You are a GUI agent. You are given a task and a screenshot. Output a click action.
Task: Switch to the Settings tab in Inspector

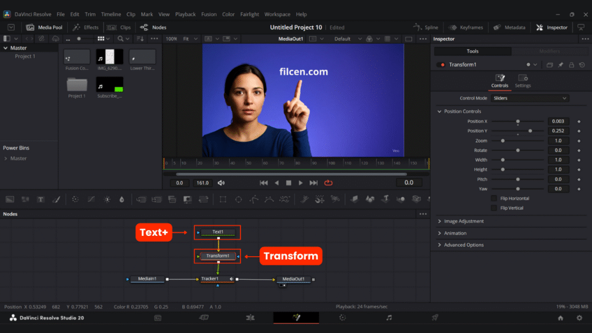coord(523,81)
